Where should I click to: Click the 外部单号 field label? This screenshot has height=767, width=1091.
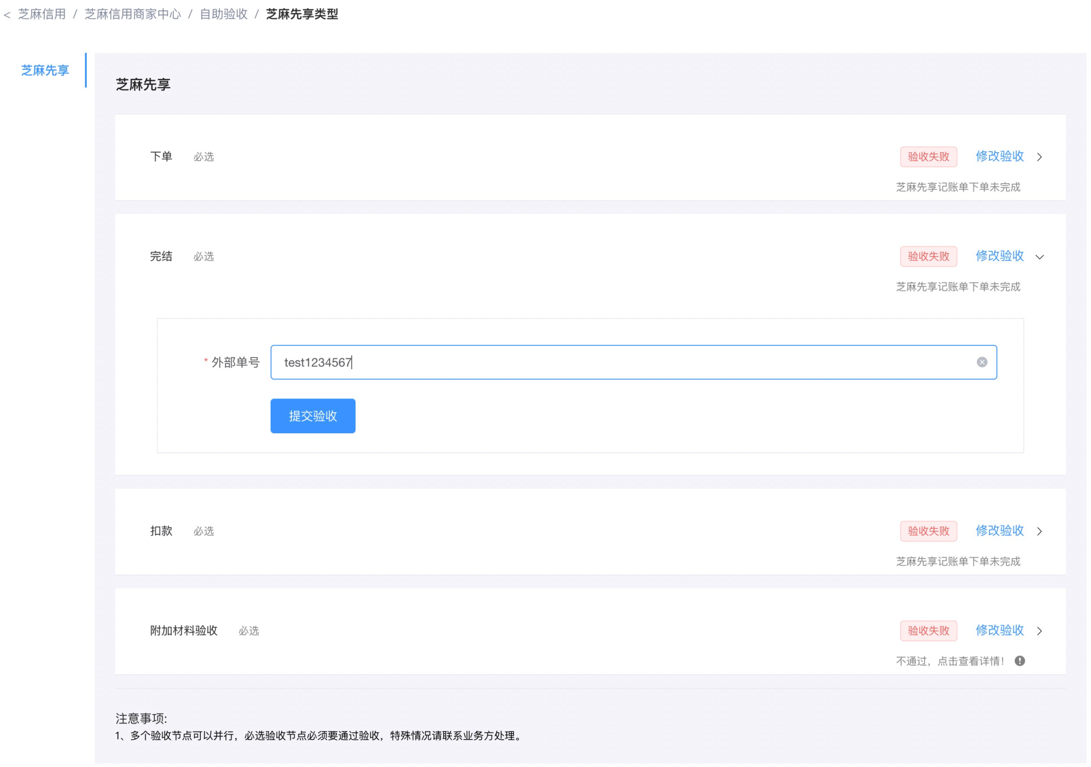click(235, 363)
